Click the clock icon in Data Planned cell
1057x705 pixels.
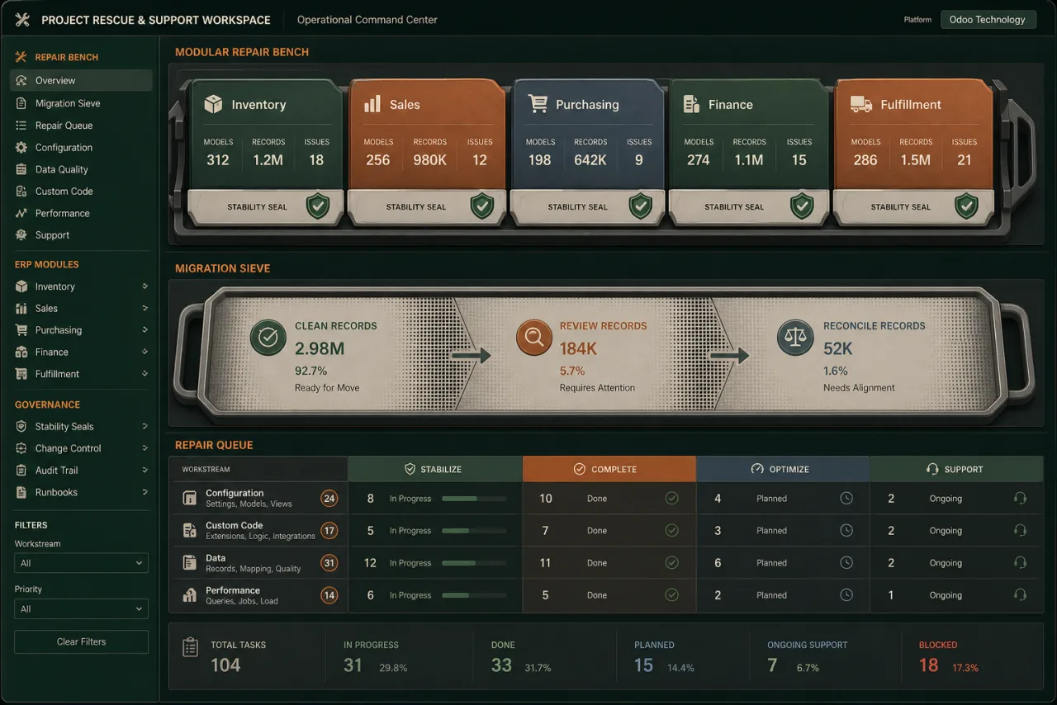846,562
